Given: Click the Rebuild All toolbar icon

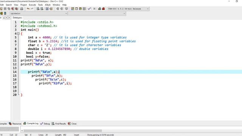Looking at the screenshot, I should [x=84, y=9].
